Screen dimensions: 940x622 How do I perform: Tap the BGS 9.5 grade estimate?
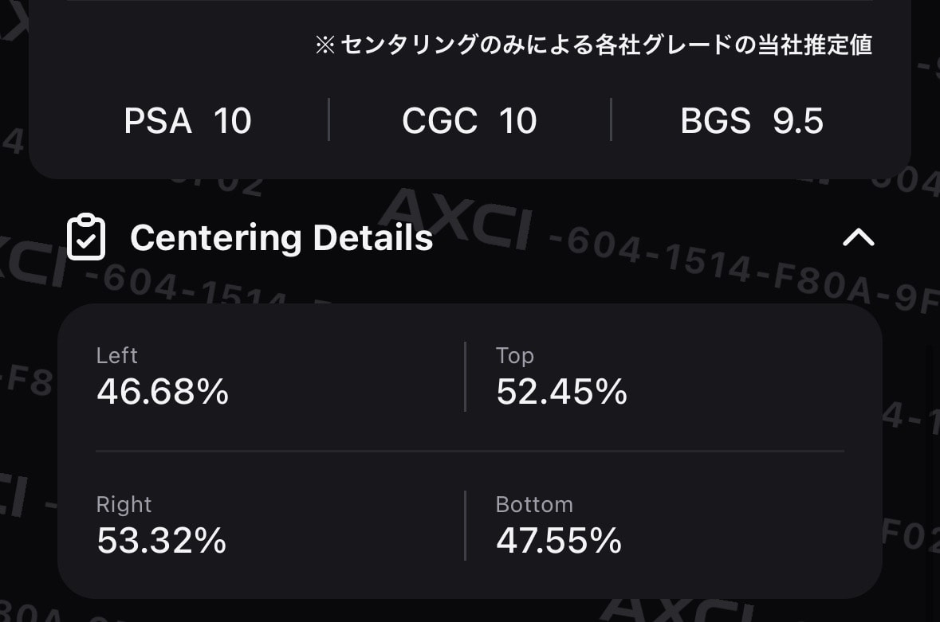point(752,121)
